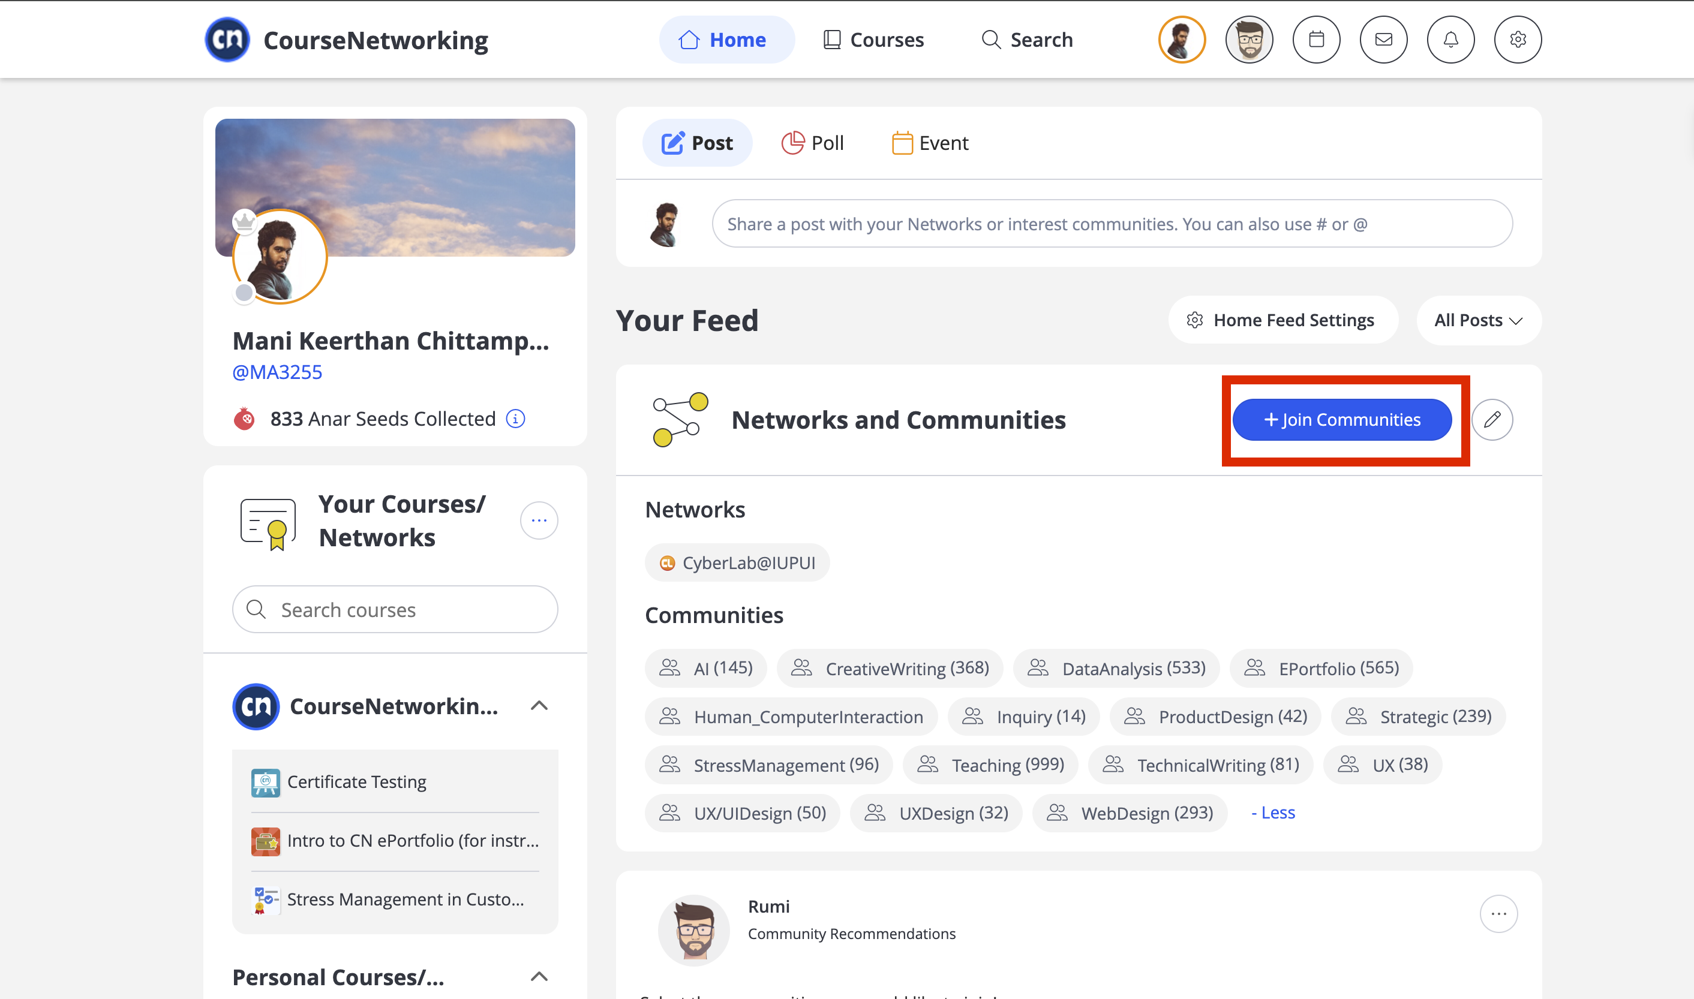Collapse the CourseNetworkin... section
This screenshot has height=999, width=1694.
539,706
